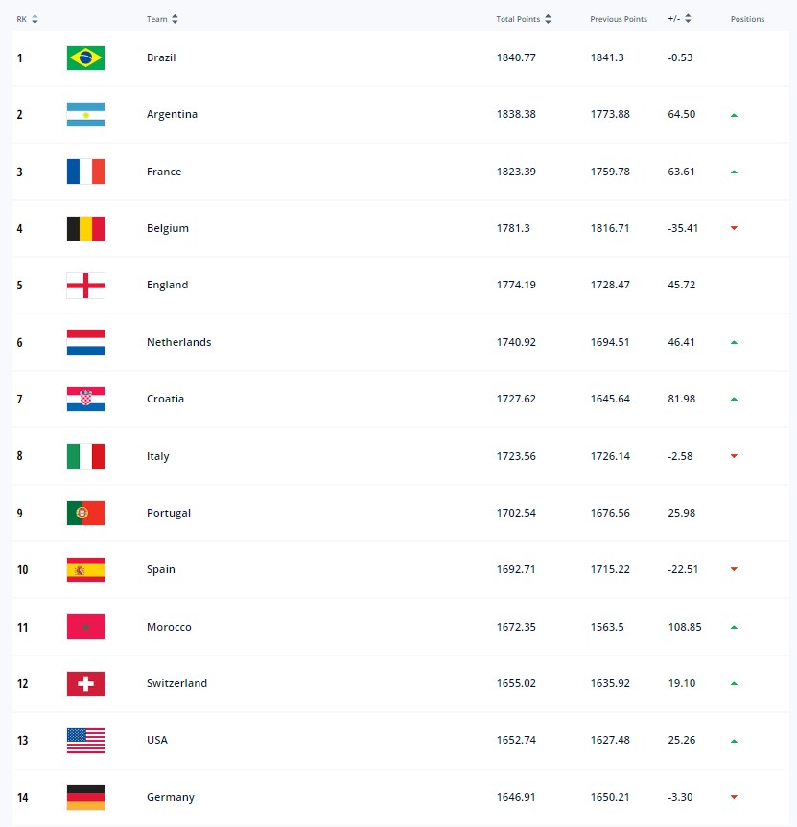Click the Argentina flag icon
Screen dimensions: 797x827
pos(85,115)
